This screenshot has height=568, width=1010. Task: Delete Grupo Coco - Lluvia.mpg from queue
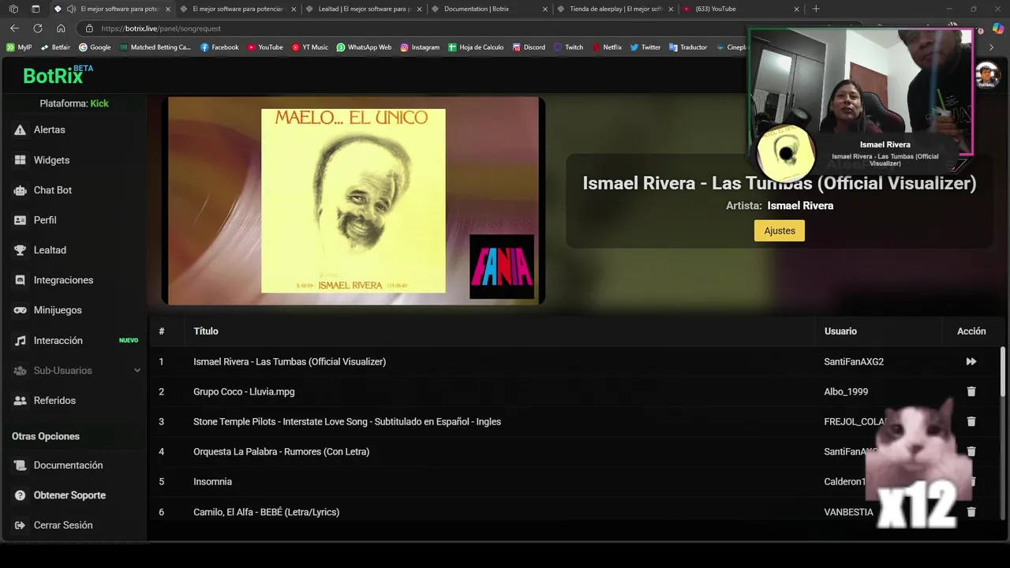[x=971, y=391]
